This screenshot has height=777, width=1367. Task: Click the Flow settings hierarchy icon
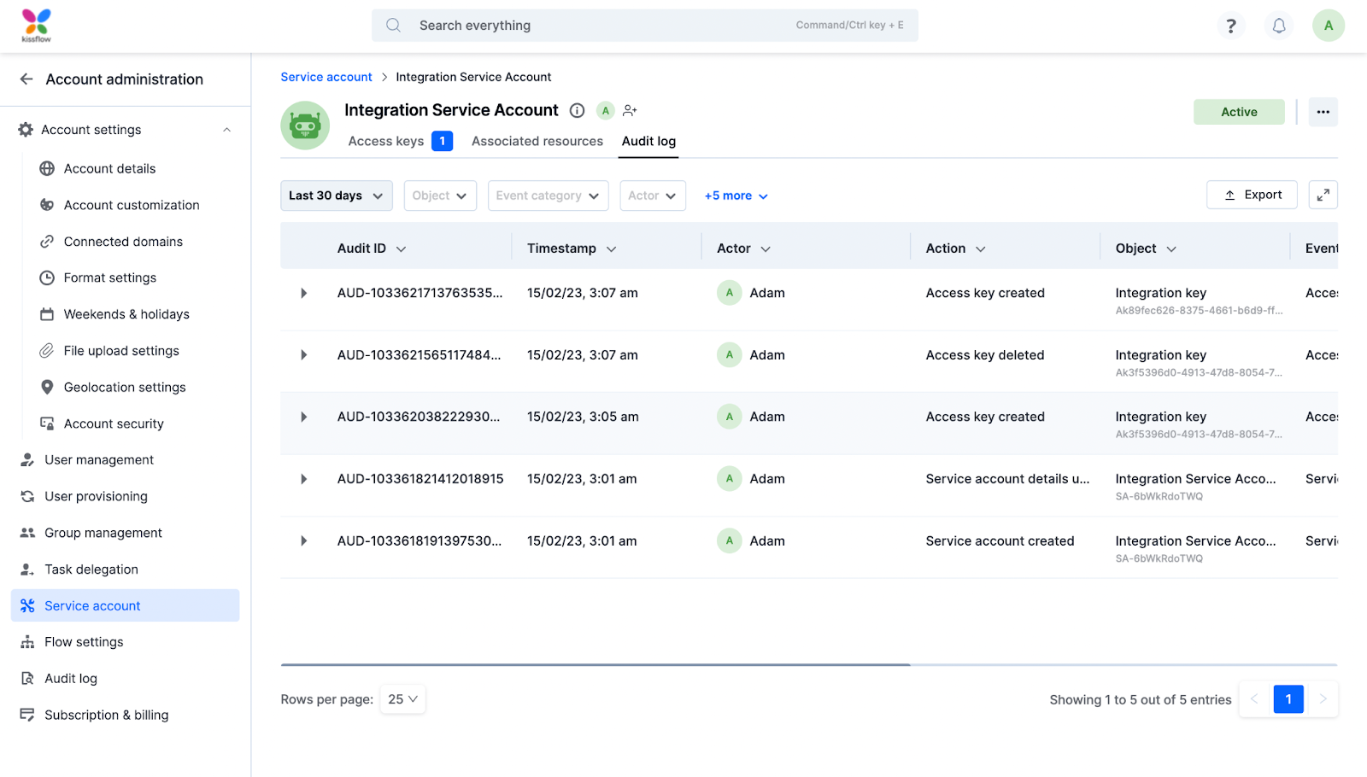[x=27, y=642]
